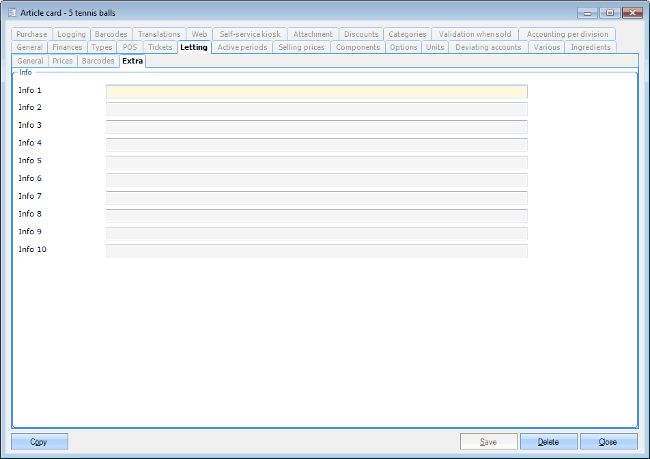Click the Article card window title icon
The height and width of the screenshot is (459, 650).
coord(12,12)
